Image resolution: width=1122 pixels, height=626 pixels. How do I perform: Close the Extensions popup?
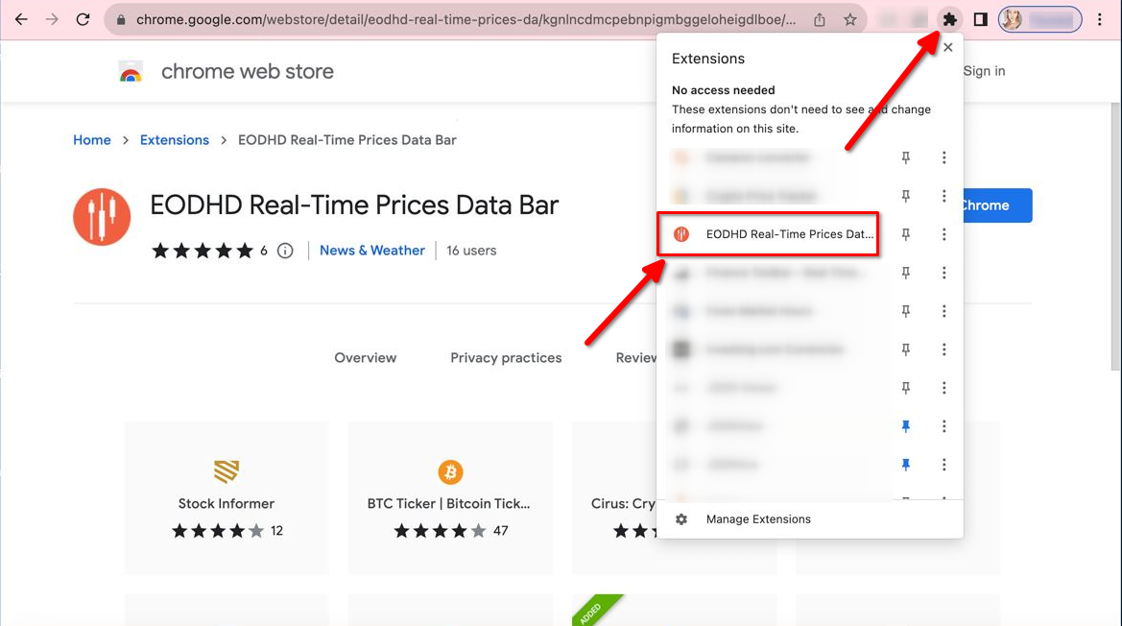tap(948, 47)
